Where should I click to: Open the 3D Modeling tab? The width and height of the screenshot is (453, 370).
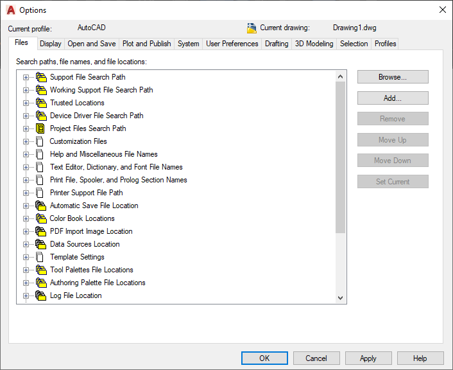pyautogui.click(x=314, y=44)
